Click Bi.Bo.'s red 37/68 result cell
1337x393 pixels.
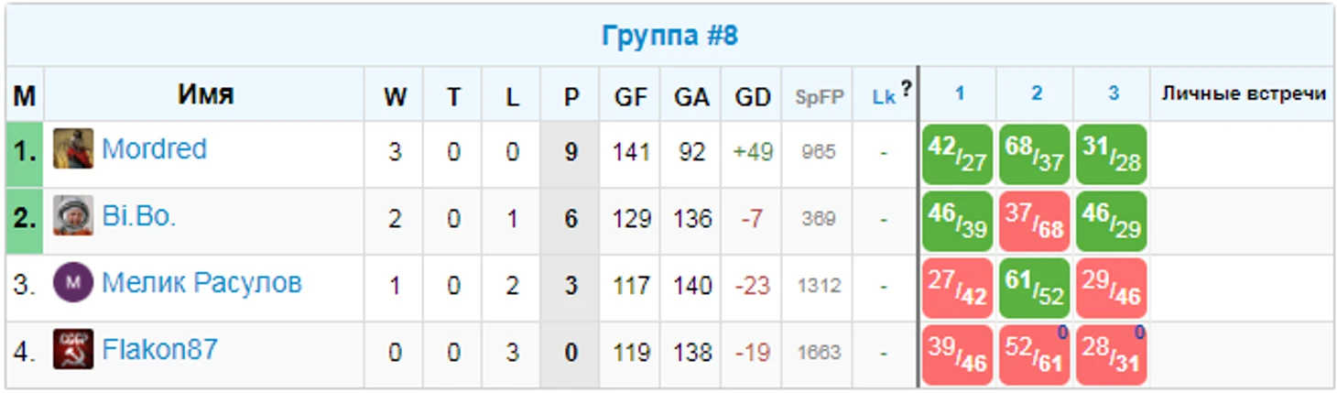pos(1035,221)
